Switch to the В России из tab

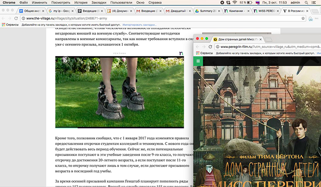point(296,11)
